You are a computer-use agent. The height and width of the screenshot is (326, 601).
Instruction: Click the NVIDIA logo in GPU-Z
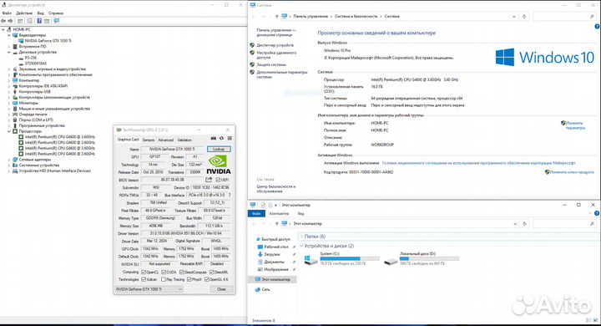coord(219,165)
